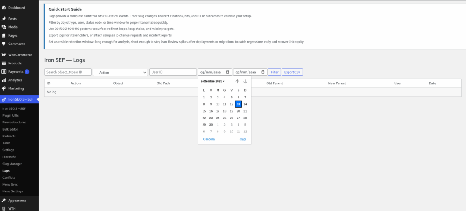Open the Dashboard menu icon

coord(4,7)
